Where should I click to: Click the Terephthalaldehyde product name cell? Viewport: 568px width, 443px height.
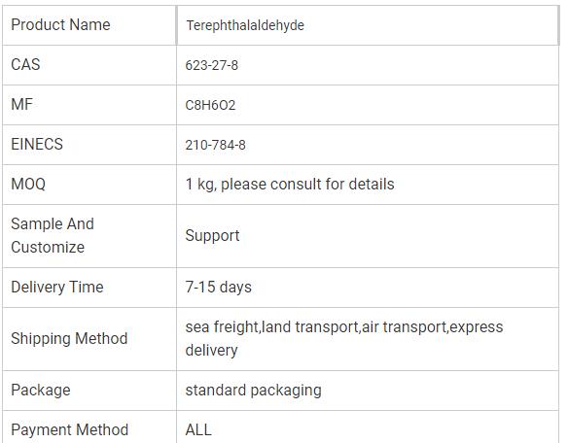[368, 25]
